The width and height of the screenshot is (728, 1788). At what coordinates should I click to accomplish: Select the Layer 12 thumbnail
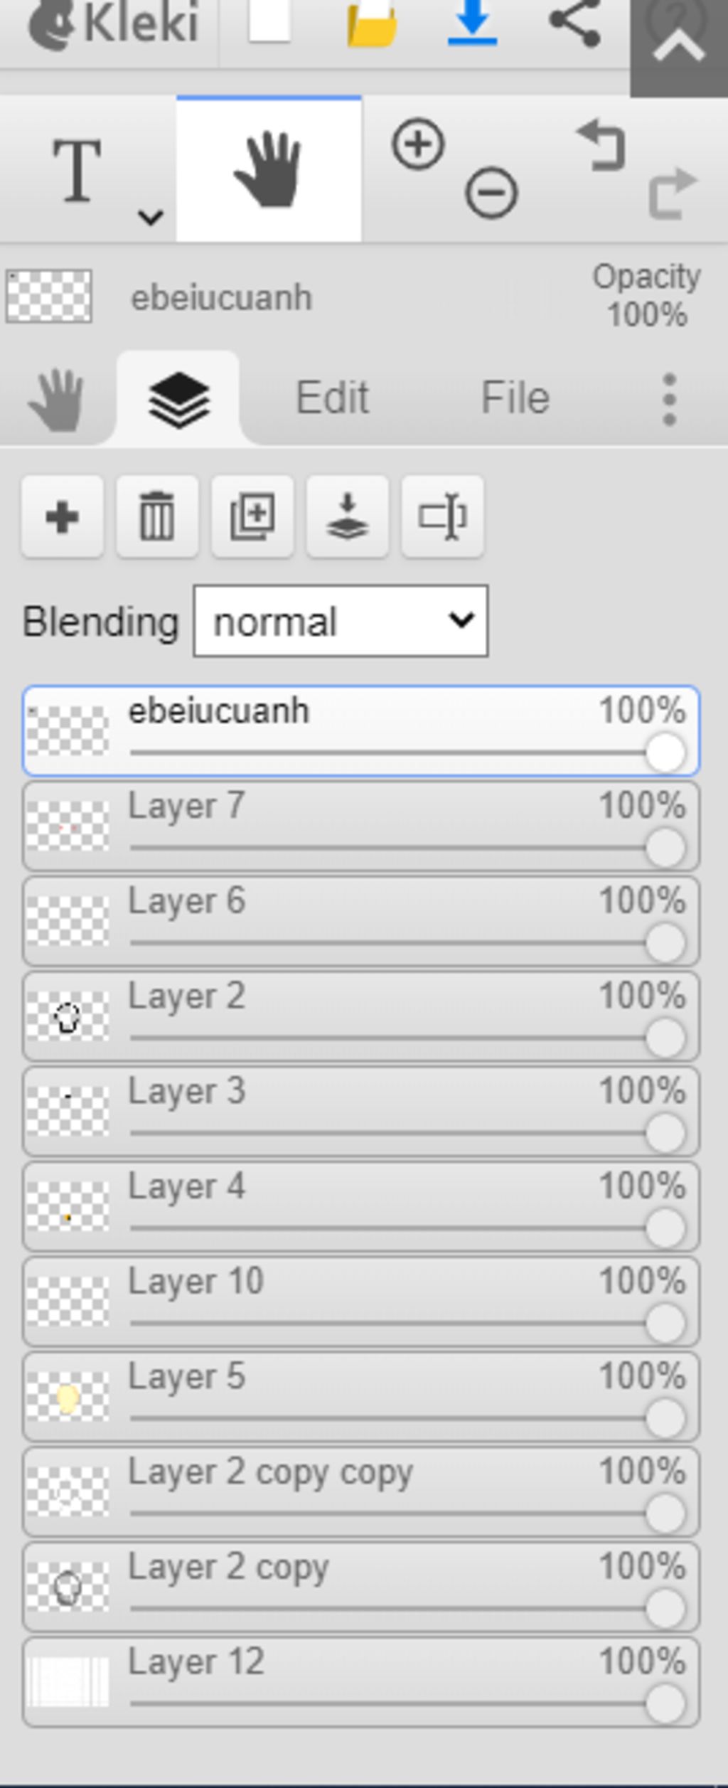(68, 1681)
